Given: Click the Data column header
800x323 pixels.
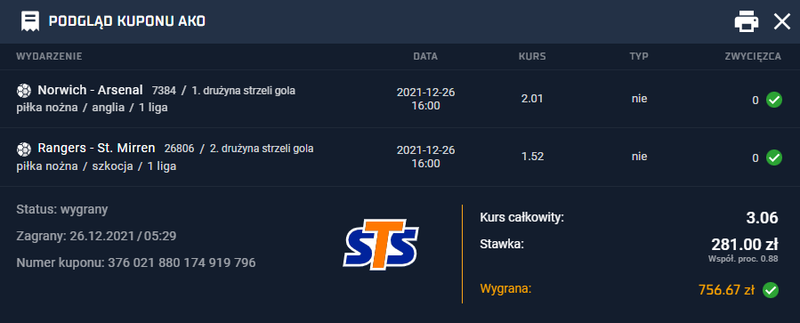Looking at the screenshot, I should pos(425,57).
